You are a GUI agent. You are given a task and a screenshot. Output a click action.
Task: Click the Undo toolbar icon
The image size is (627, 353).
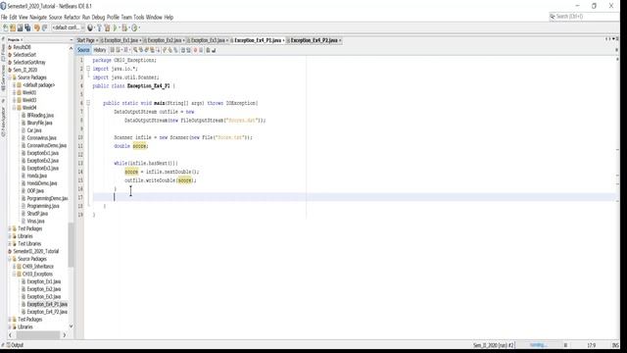click(x=37, y=27)
